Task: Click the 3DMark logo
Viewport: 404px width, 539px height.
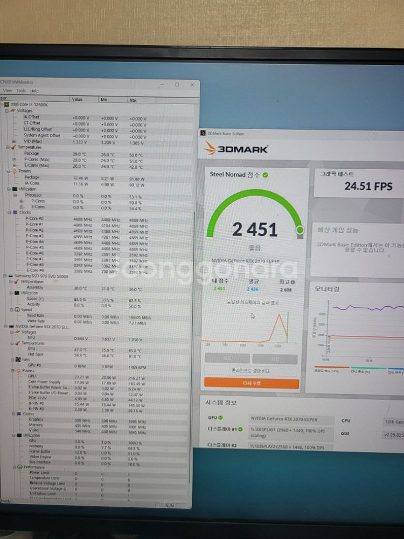Action: click(x=236, y=149)
